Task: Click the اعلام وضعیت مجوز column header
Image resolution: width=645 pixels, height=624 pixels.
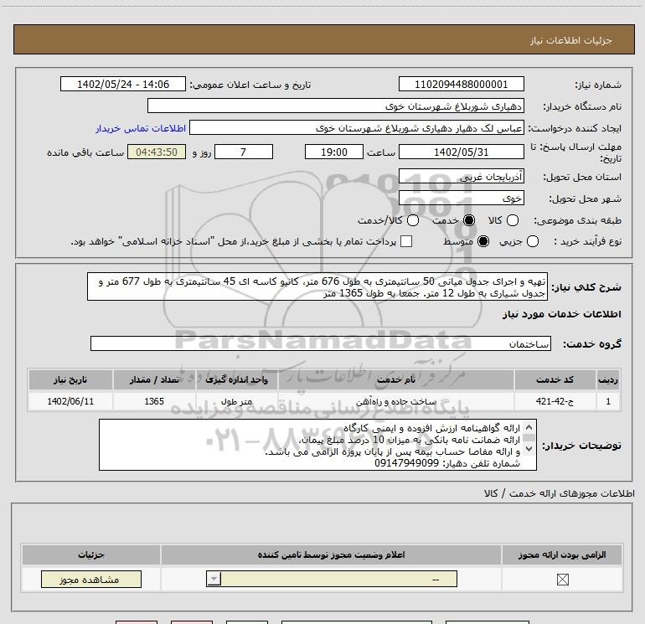Action: [x=331, y=554]
